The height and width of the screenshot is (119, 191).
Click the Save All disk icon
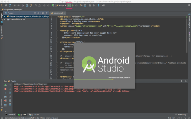[x=6, y=5]
